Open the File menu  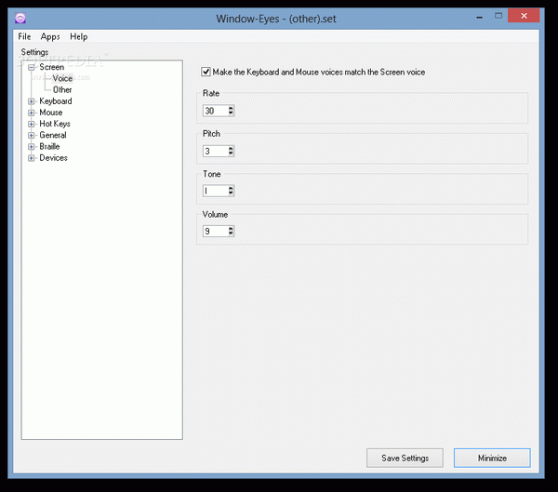pyautogui.click(x=24, y=36)
